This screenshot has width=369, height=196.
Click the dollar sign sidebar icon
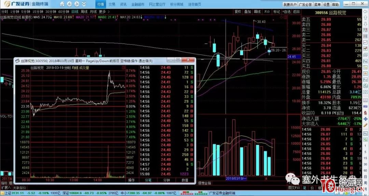366,113
